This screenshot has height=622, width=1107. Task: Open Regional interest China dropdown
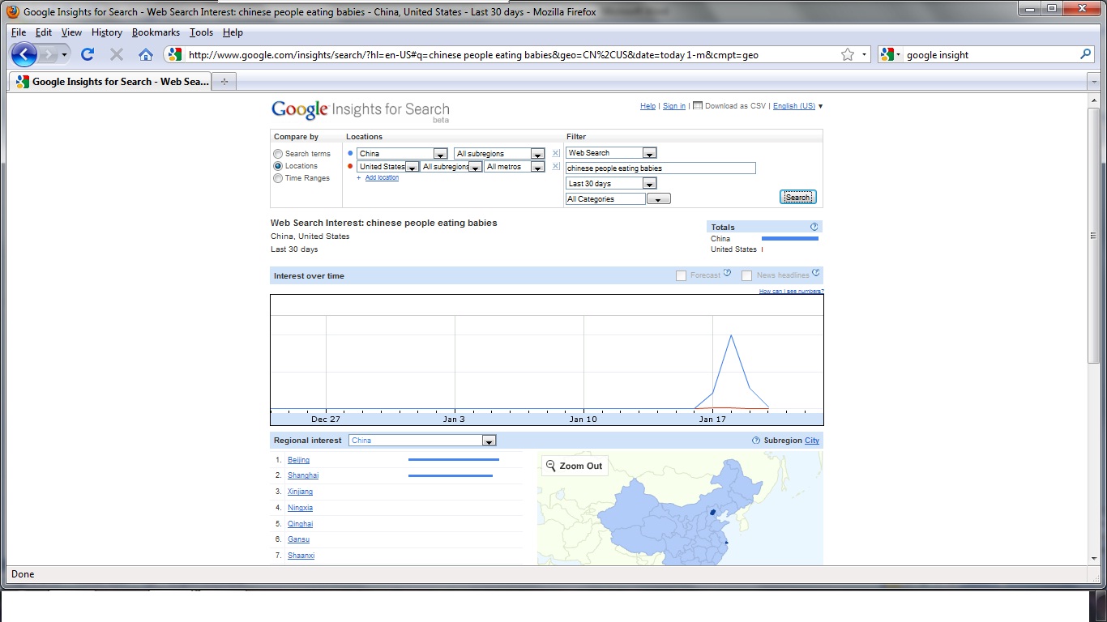(422, 441)
